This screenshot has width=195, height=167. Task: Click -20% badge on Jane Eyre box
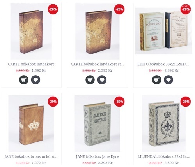(x=119, y=102)
